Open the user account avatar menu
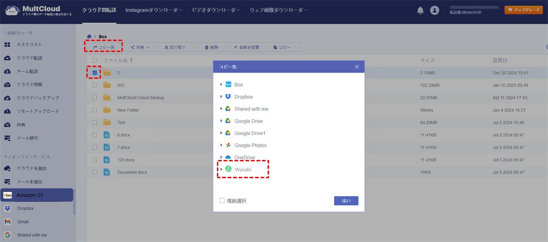This screenshot has width=548, height=242. pyautogui.click(x=435, y=10)
